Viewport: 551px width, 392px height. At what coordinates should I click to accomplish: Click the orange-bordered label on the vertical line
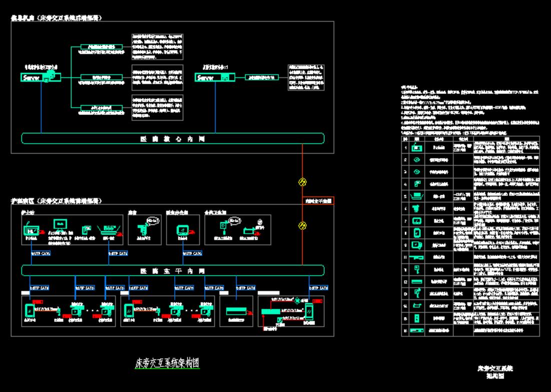coord(319,201)
